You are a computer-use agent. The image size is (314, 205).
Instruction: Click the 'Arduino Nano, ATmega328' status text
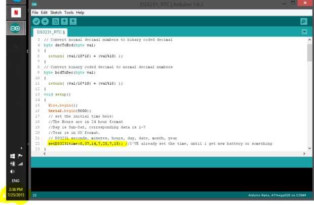point(277,195)
